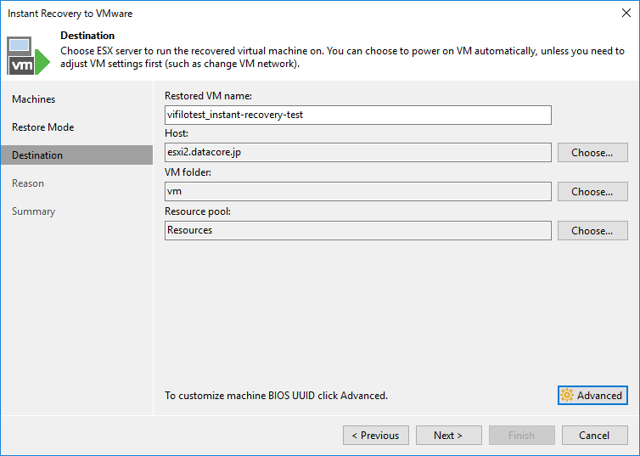Screen dimensions: 640x456
Task: Click the VM wizard icon in header
Action: pos(29,55)
